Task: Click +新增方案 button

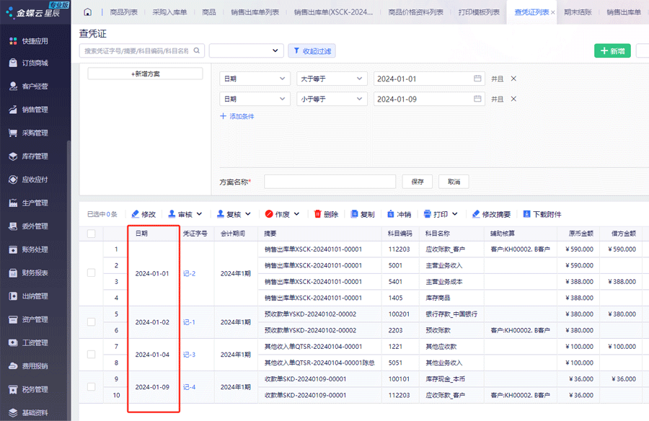Action: point(145,74)
